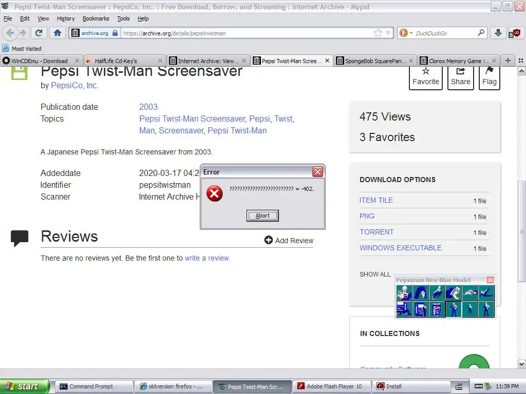Click the browser Back arrow button

10,33
